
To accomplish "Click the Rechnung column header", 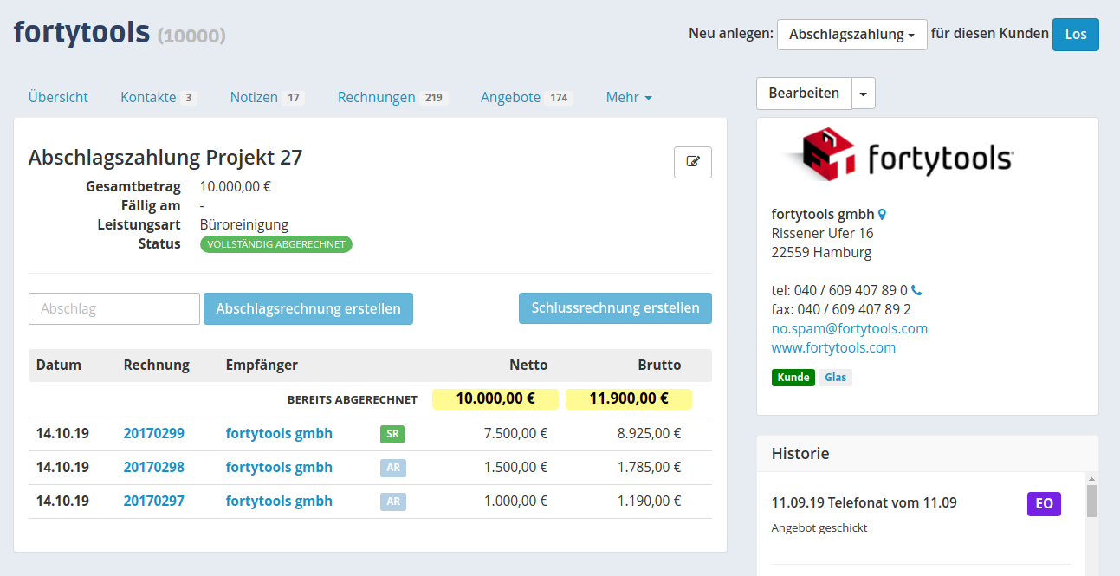I will click(x=157, y=366).
